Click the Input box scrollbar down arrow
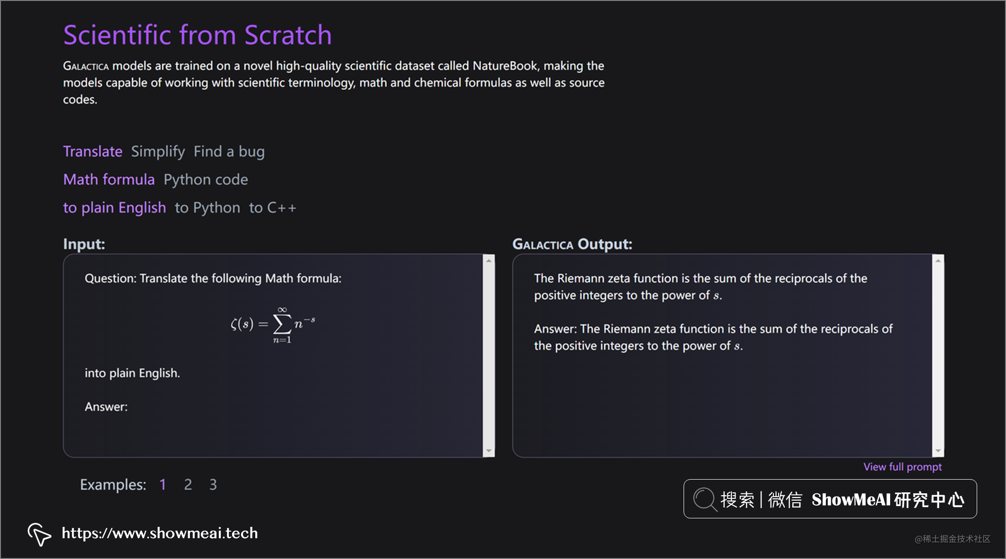This screenshot has width=1006, height=559. 489,451
